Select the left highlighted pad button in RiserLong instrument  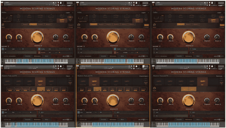(x=185, y=89)
